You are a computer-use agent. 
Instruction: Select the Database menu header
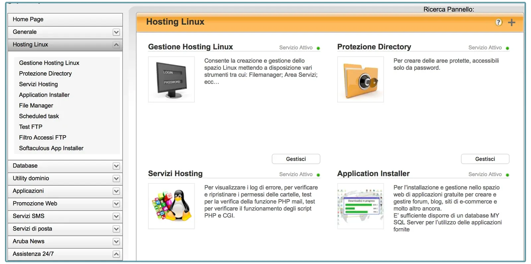point(65,166)
